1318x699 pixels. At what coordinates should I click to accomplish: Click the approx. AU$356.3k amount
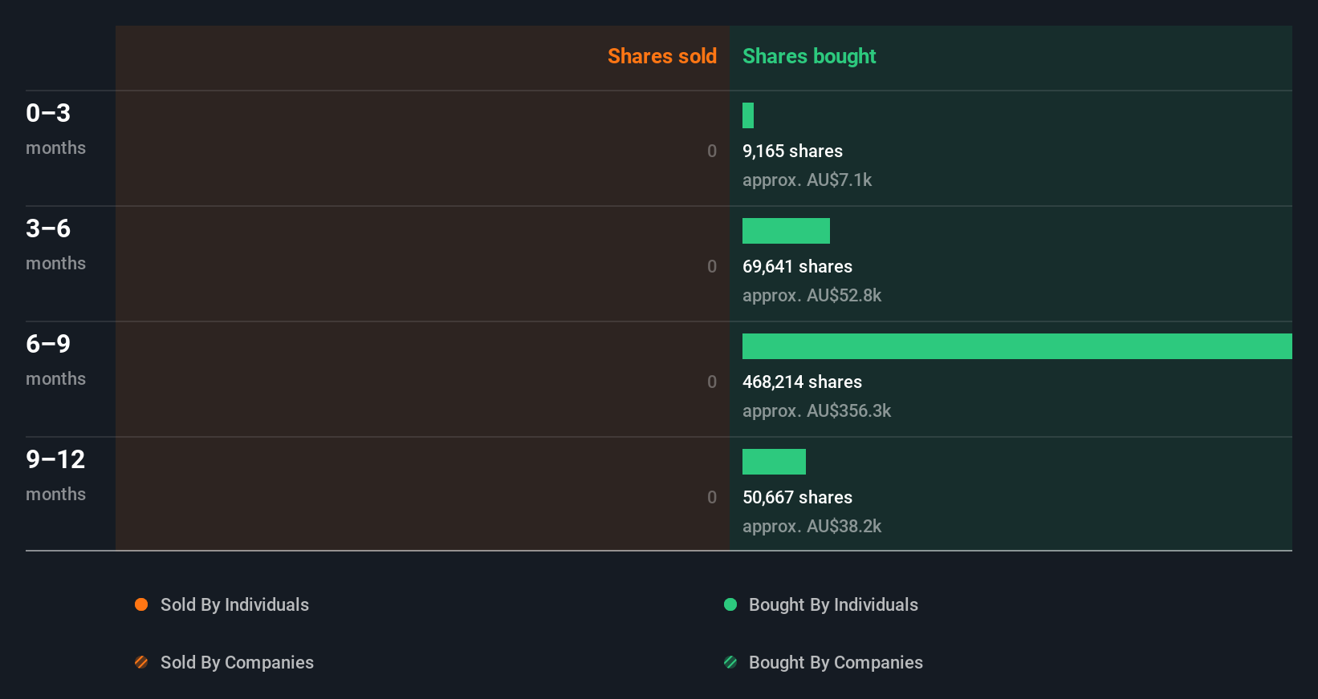(816, 411)
